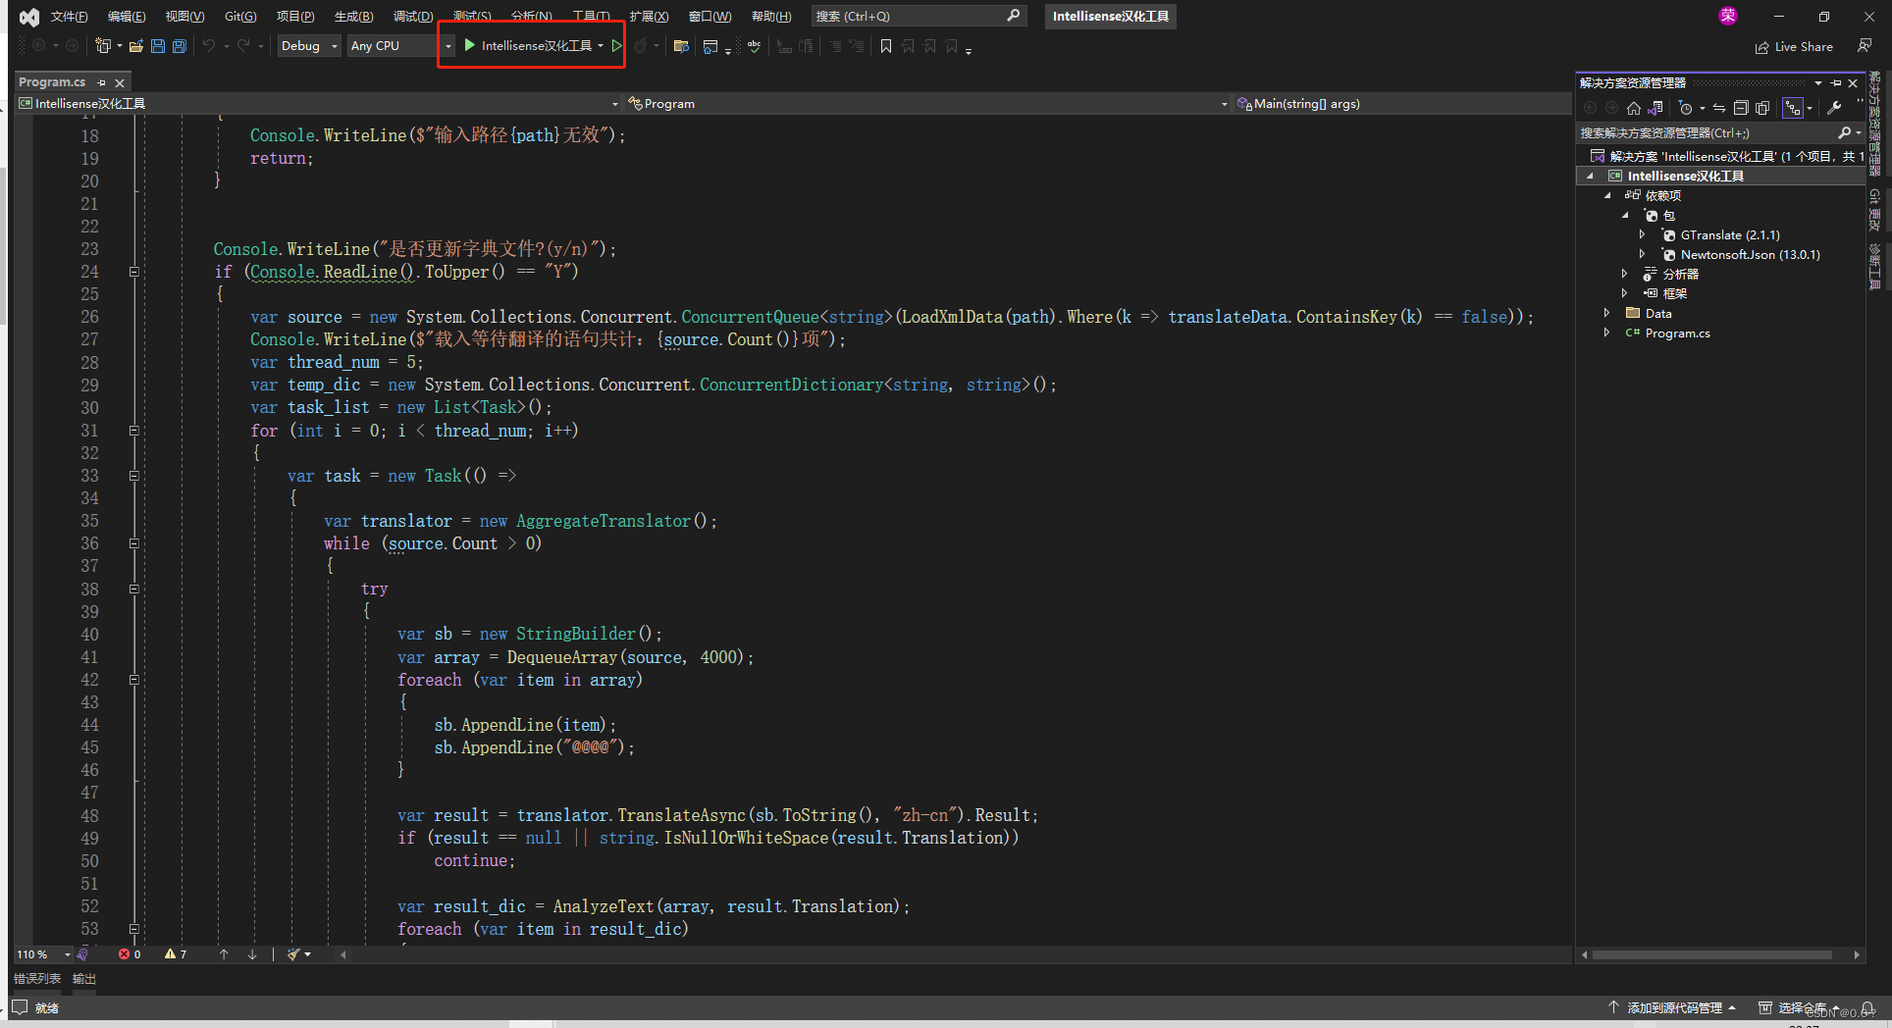This screenshot has width=1892, height=1028.
Task: Undo the last edit
Action: (x=208, y=45)
